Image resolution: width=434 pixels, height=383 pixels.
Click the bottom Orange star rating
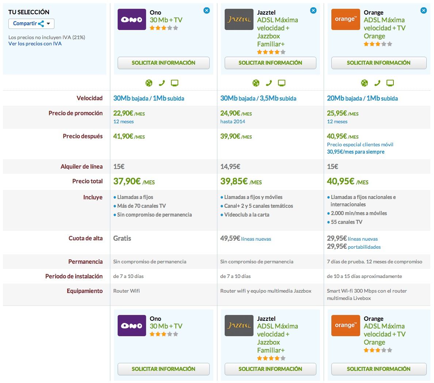378,350
